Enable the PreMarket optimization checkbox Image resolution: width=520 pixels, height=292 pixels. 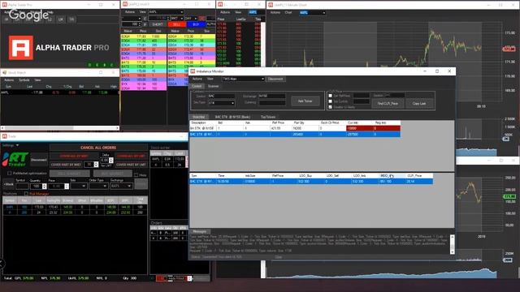click(10, 173)
